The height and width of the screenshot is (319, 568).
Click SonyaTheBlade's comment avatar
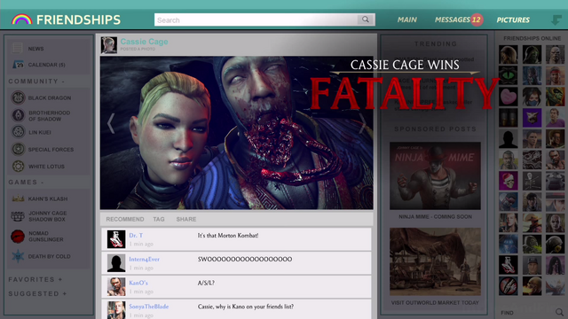coord(116,310)
